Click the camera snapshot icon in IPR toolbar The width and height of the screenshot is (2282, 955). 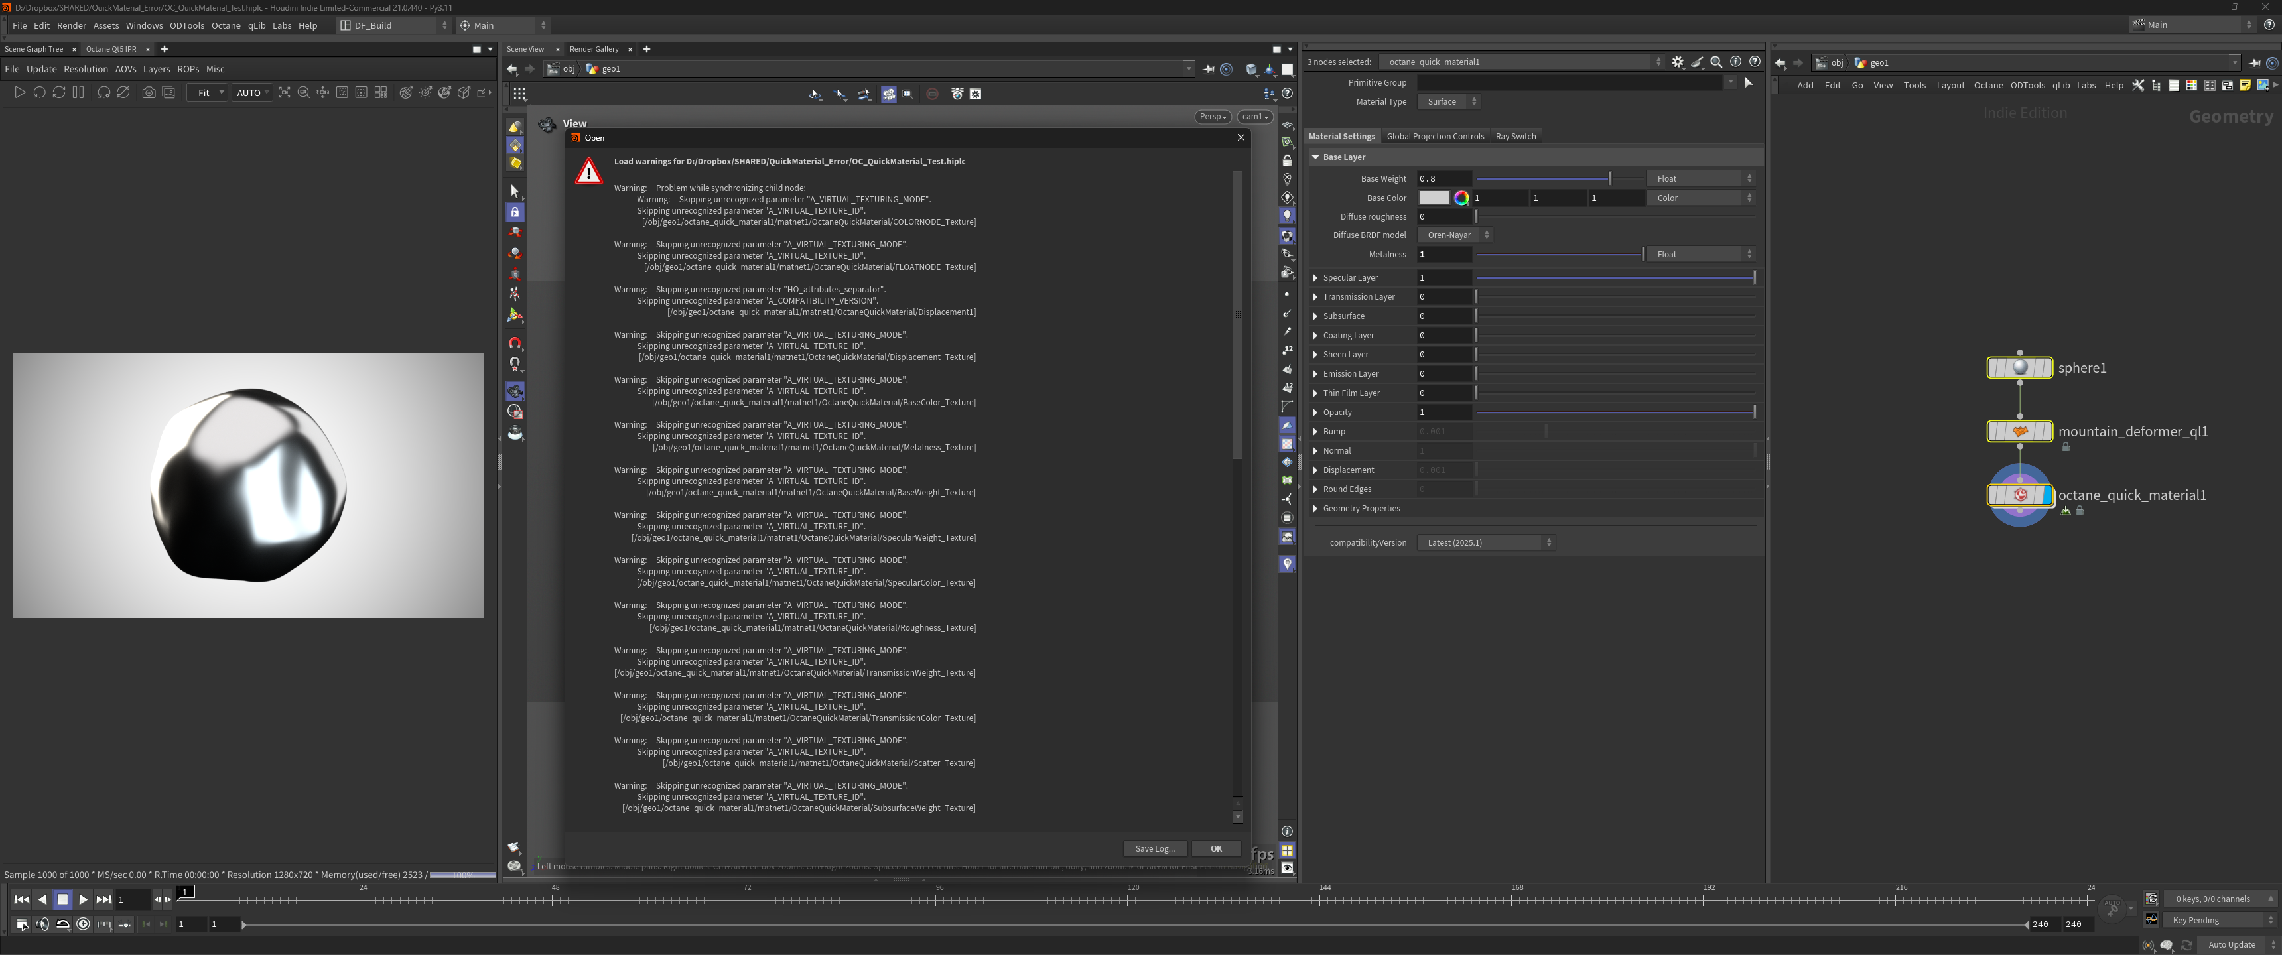149,92
